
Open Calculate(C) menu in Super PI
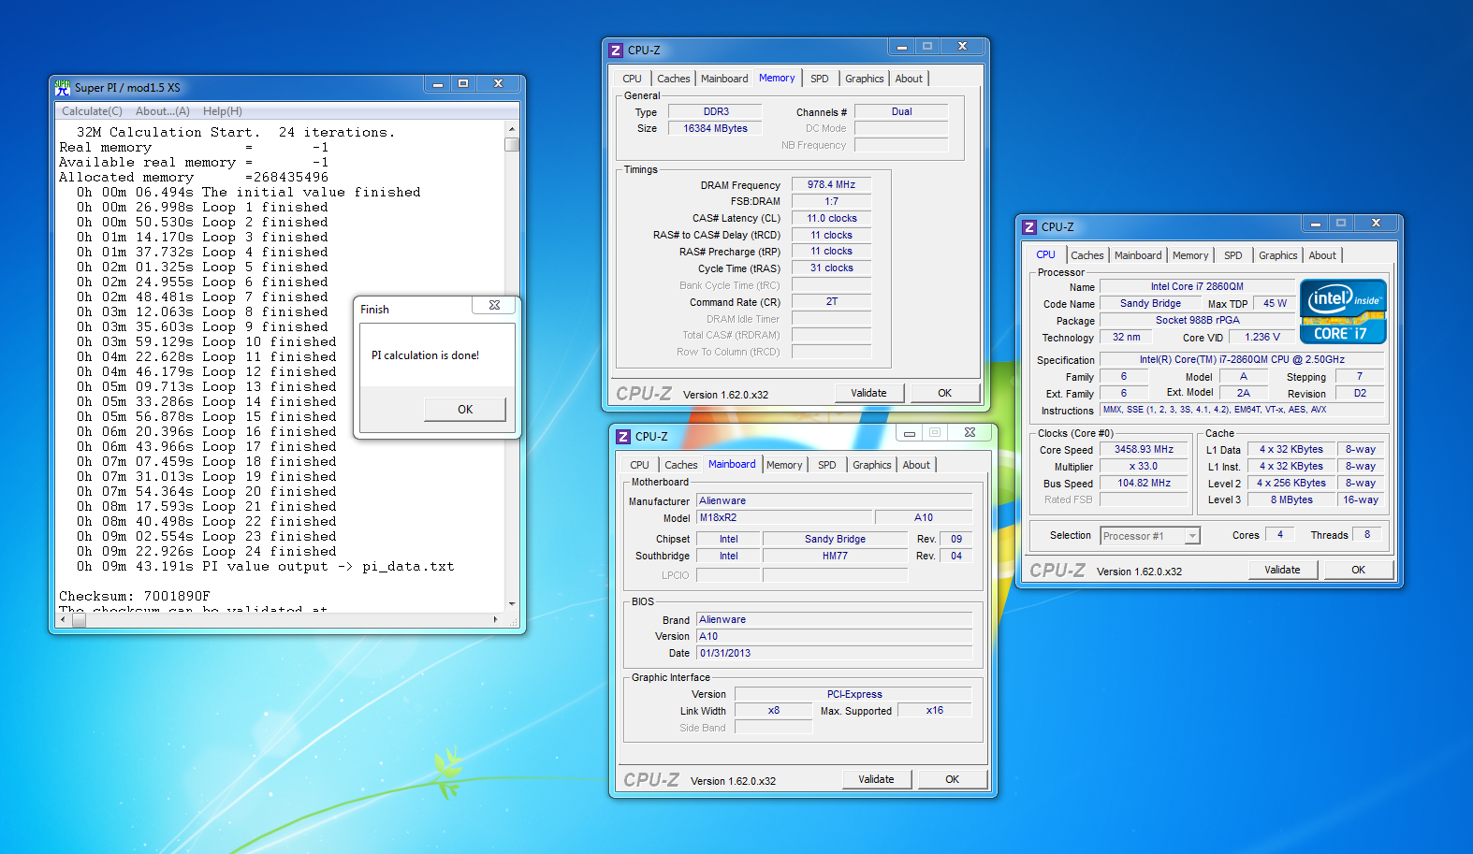[x=92, y=111]
